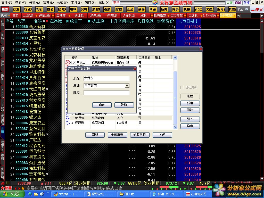Open the 港股 toolbar button
This screenshot has height=198, width=264.
107,9
